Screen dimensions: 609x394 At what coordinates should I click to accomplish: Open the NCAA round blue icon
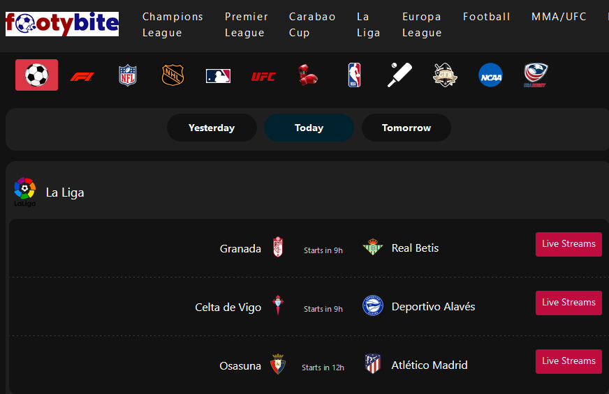[490, 75]
